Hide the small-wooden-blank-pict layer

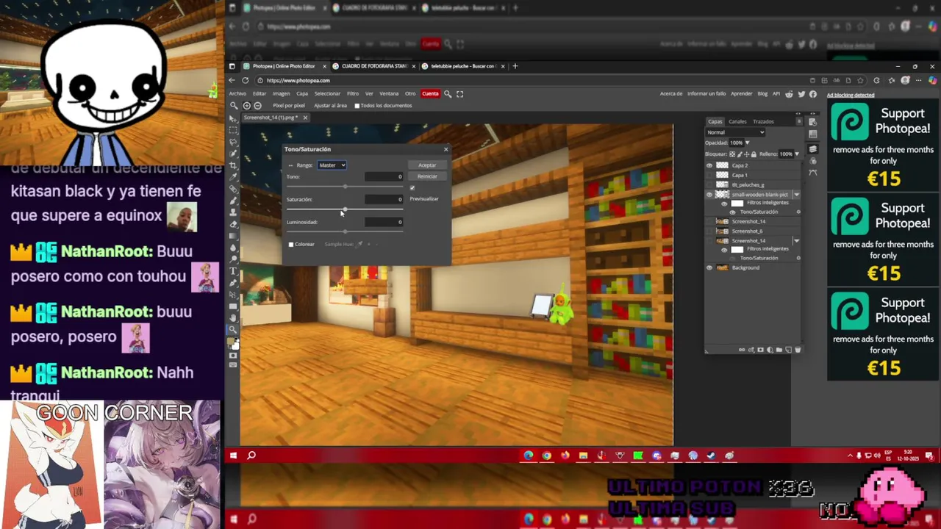[x=709, y=195]
